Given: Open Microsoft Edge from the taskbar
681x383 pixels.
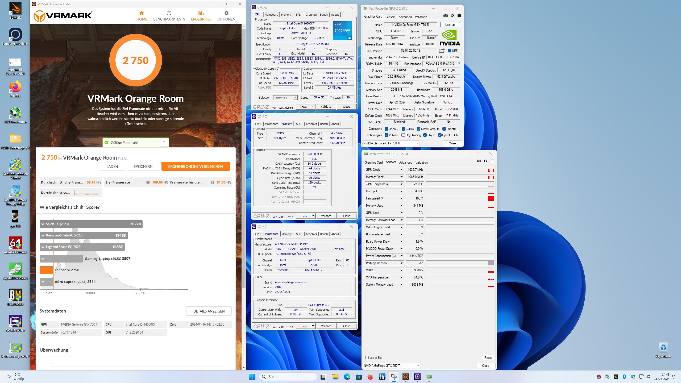Looking at the screenshot, I should point(347,377).
